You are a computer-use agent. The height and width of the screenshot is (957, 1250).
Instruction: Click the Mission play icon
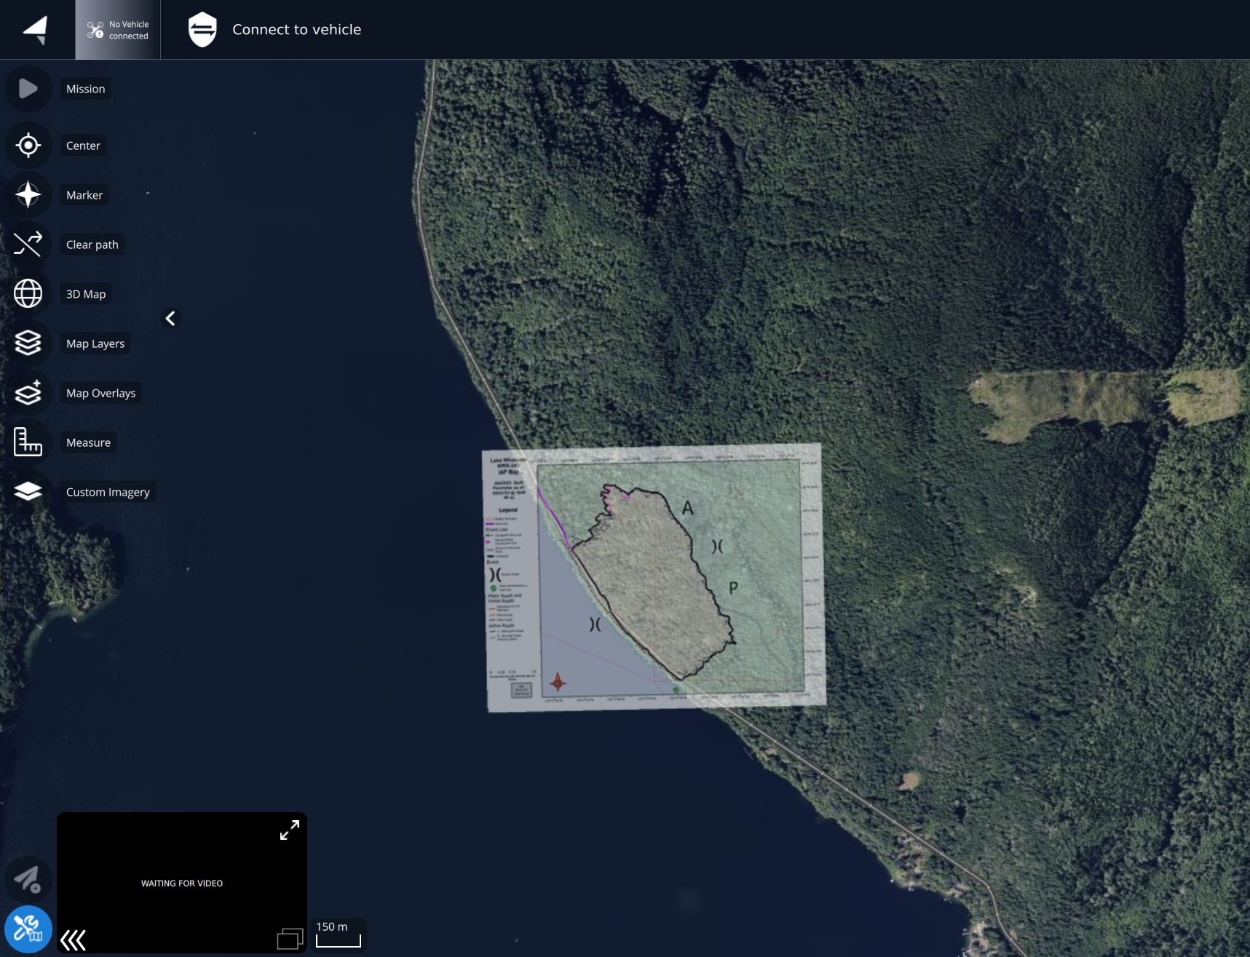point(28,89)
